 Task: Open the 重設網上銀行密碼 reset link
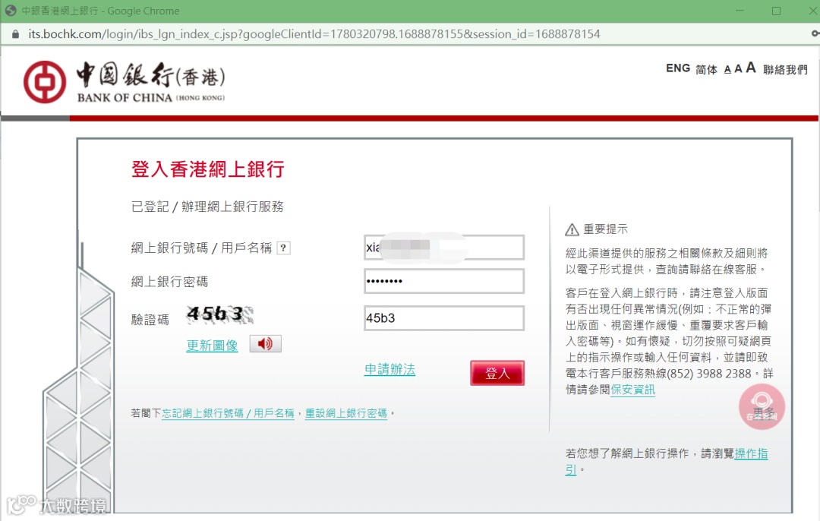point(346,413)
